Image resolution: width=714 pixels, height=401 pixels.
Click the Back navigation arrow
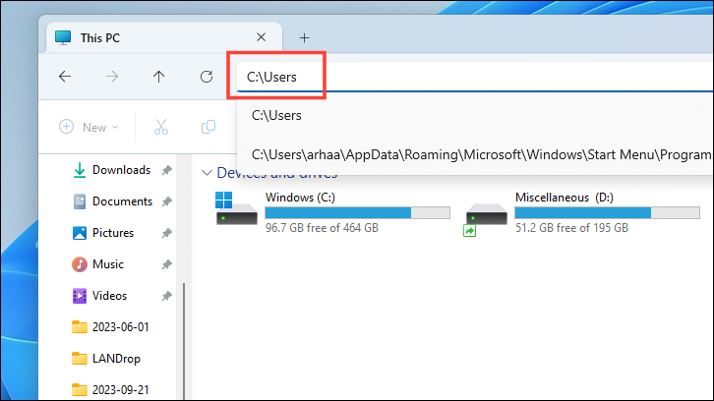[x=65, y=77]
